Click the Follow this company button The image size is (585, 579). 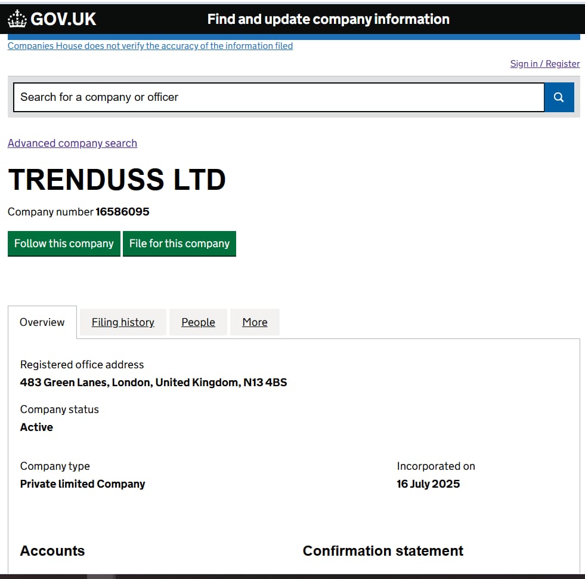(64, 244)
